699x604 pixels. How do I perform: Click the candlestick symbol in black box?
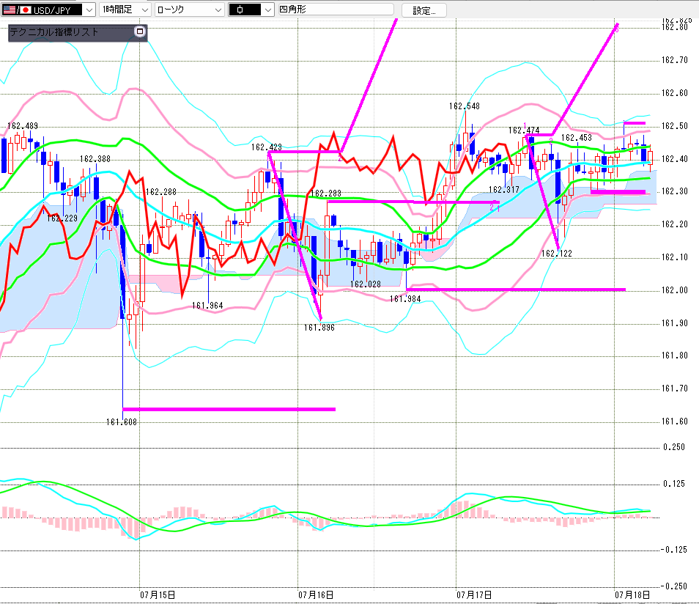(240, 10)
